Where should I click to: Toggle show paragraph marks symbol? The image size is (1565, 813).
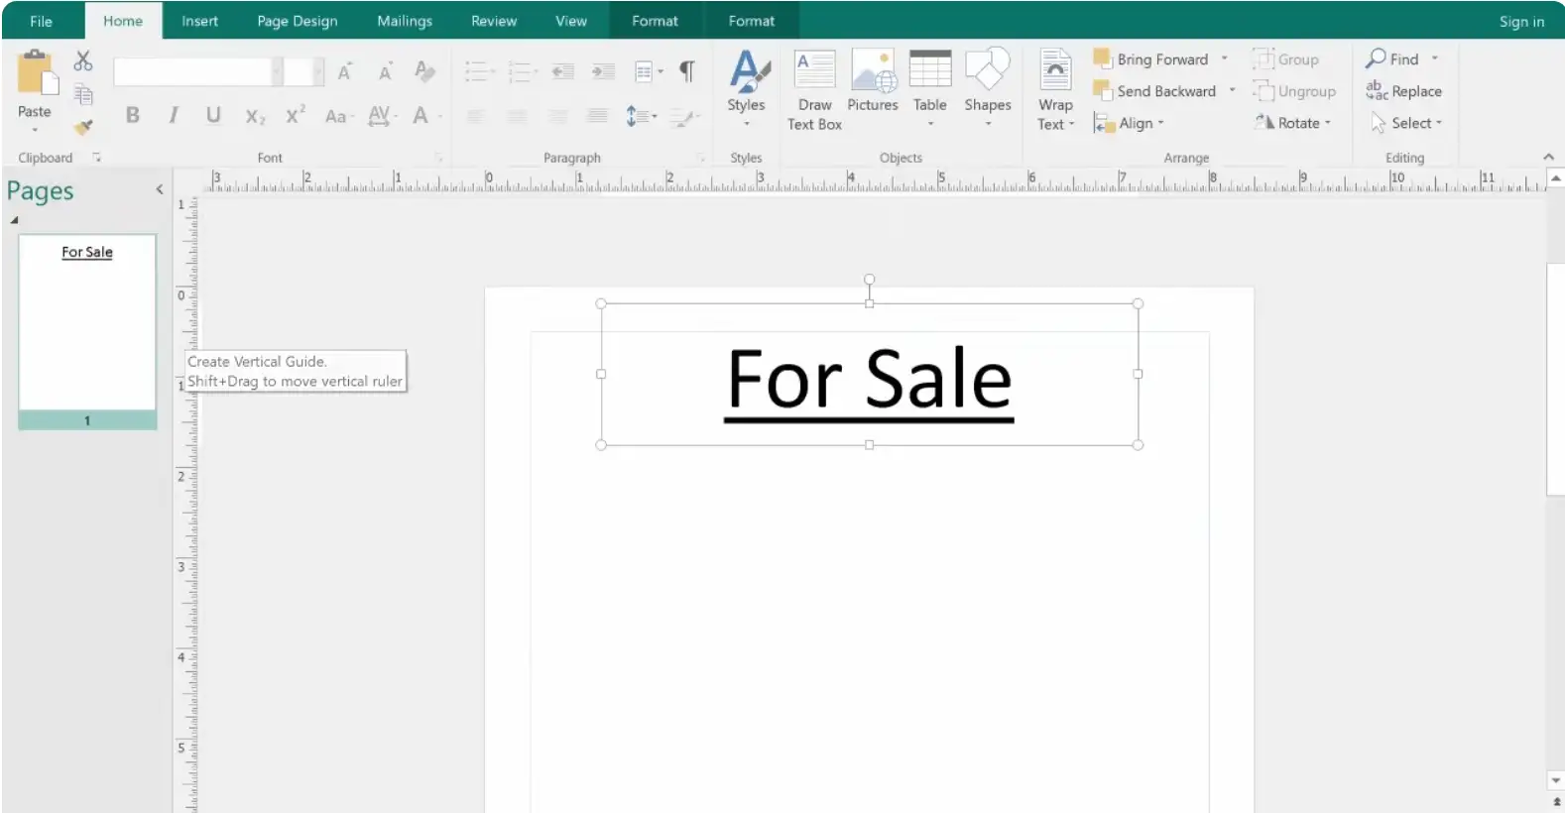pos(686,71)
